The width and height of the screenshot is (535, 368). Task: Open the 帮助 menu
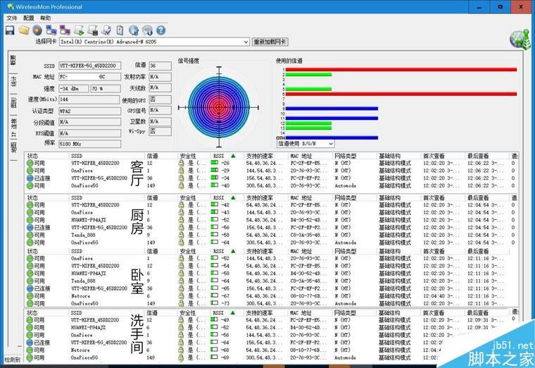point(45,18)
